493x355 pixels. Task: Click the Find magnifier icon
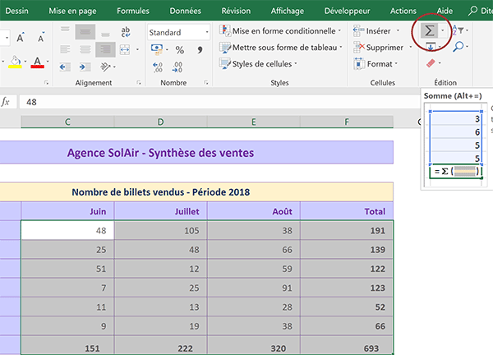point(458,47)
